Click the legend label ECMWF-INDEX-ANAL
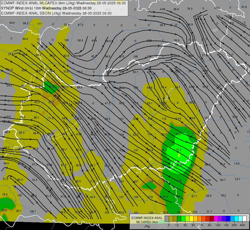The width and height of the screenshot is (250, 230). 147,218
